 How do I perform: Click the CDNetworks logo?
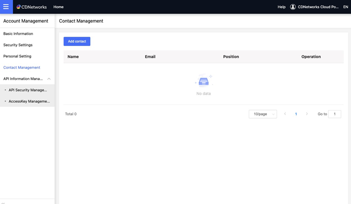pyautogui.click(x=31, y=7)
